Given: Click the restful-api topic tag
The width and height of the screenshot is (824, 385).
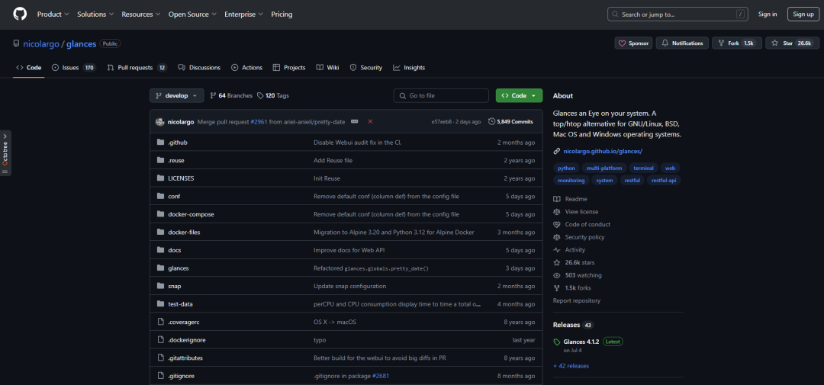Looking at the screenshot, I should tap(664, 180).
